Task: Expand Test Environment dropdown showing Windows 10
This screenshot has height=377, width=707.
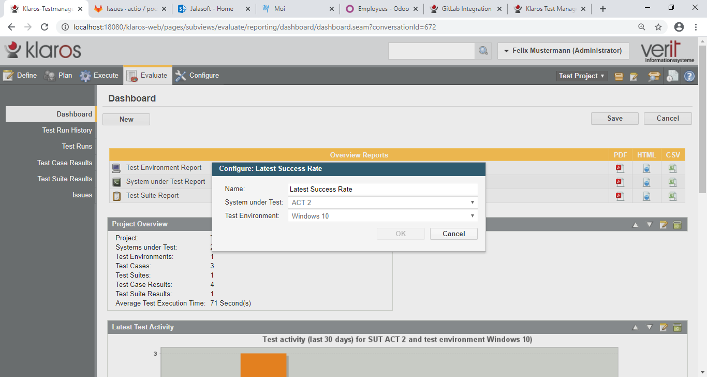Action: 382,216
